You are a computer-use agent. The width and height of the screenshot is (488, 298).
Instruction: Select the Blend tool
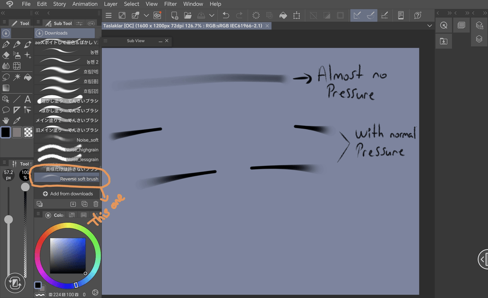[6, 66]
